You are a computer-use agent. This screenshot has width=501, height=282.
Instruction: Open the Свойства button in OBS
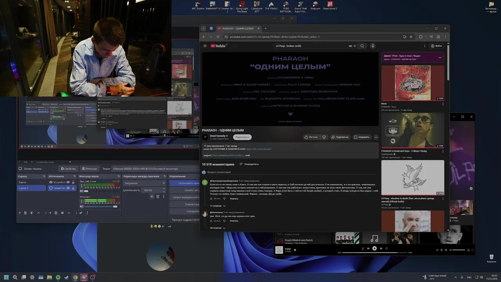tap(68, 169)
